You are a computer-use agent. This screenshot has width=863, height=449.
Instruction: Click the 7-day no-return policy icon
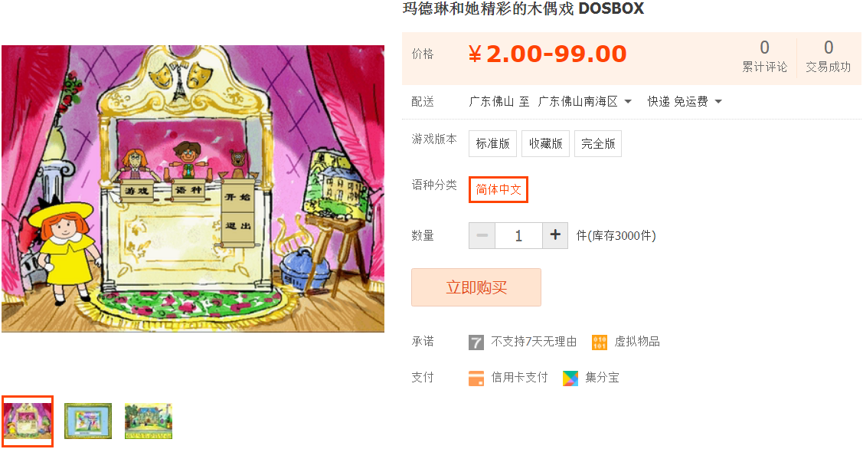[476, 342]
